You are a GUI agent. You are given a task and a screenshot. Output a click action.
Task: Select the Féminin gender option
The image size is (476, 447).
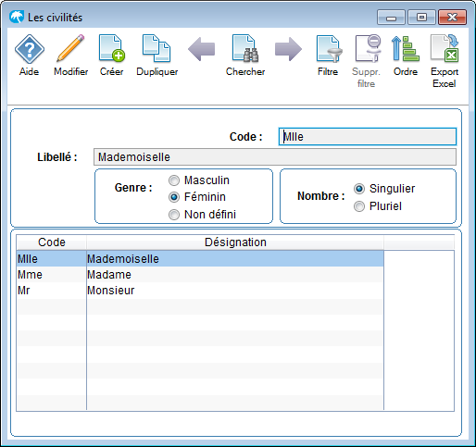(174, 197)
